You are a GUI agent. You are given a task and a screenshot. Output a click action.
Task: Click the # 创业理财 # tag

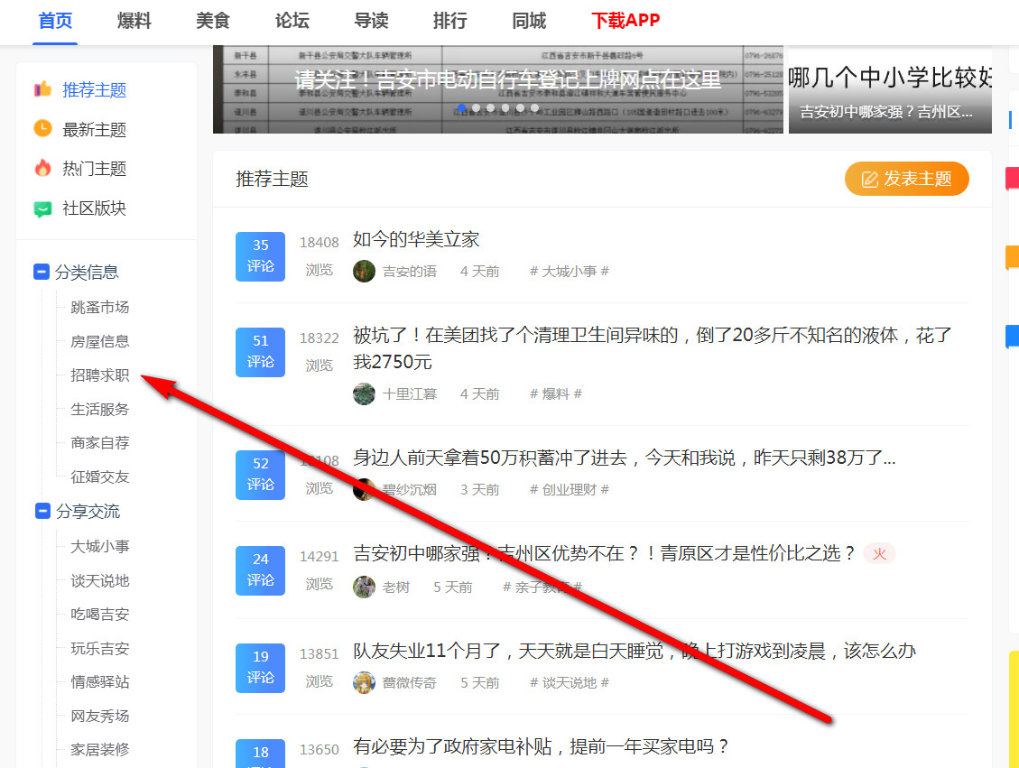tap(570, 490)
